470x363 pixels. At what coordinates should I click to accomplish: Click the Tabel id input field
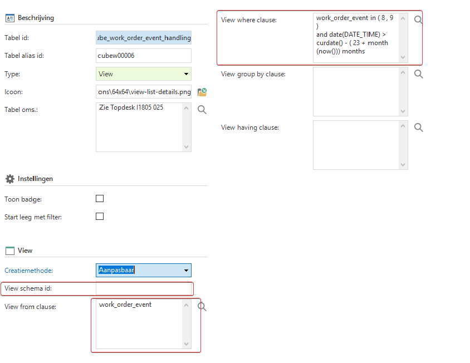pyautogui.click(x=144, y=38)
